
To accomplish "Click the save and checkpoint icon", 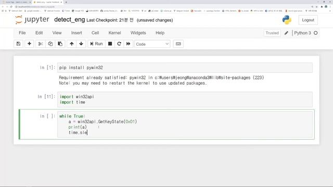I will 19,44.
